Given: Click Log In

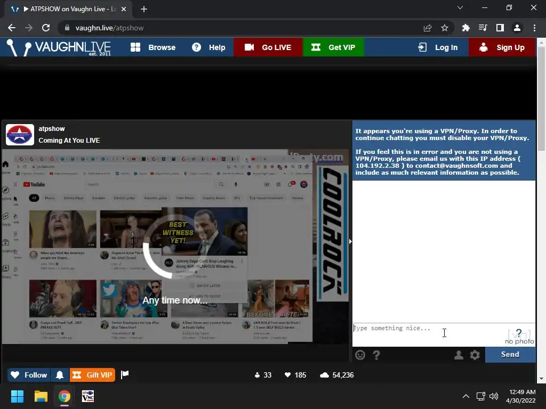Looking at the screenshot, I should pos(438,47).
